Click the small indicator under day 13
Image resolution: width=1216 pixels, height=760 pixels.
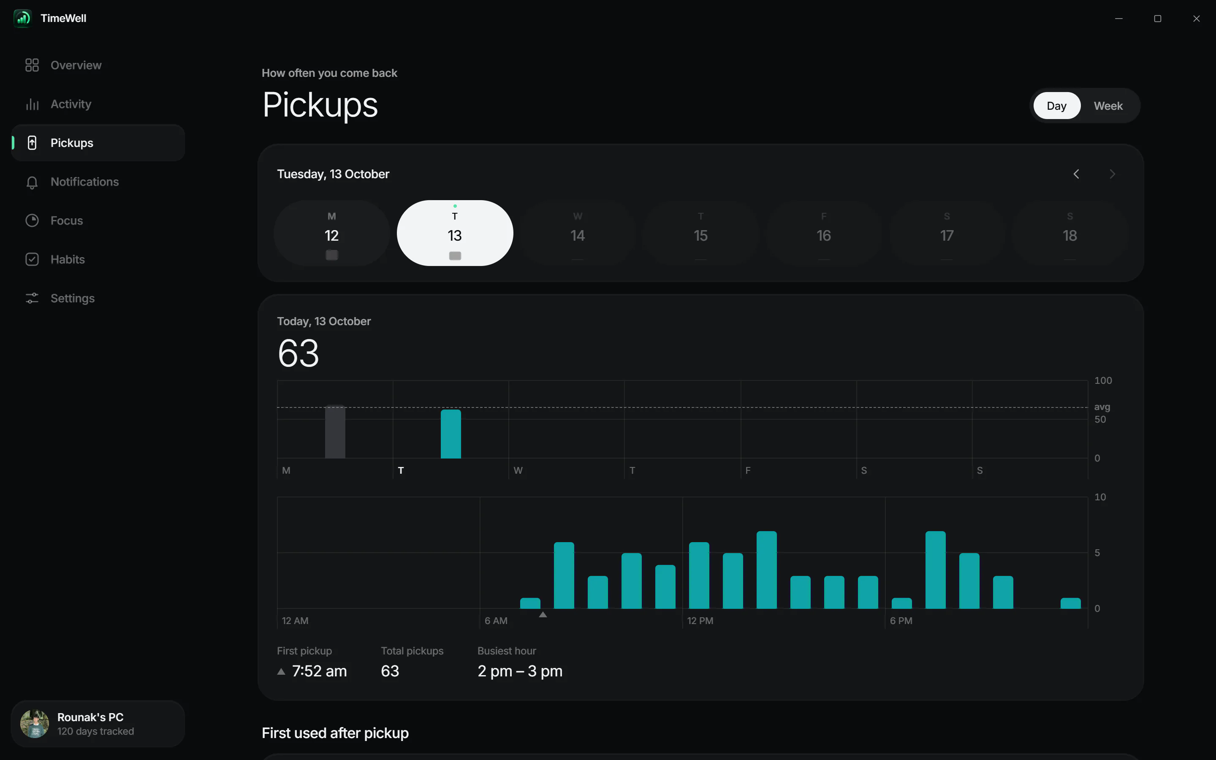[455, 256]
